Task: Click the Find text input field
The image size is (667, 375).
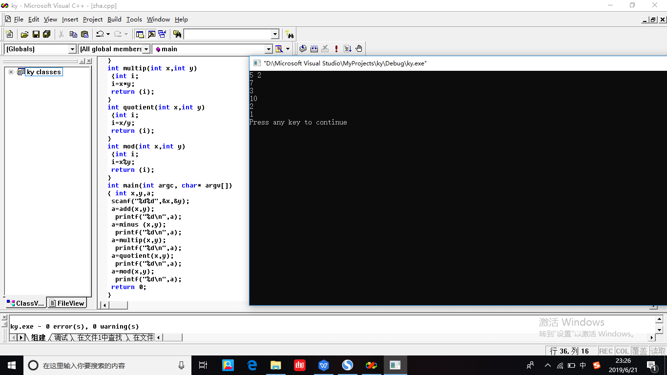Action: click(227, 34)
